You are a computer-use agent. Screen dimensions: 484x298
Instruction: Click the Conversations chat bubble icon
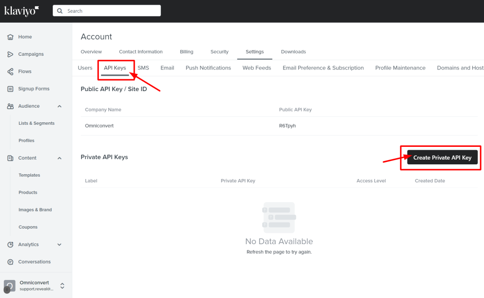10,262
